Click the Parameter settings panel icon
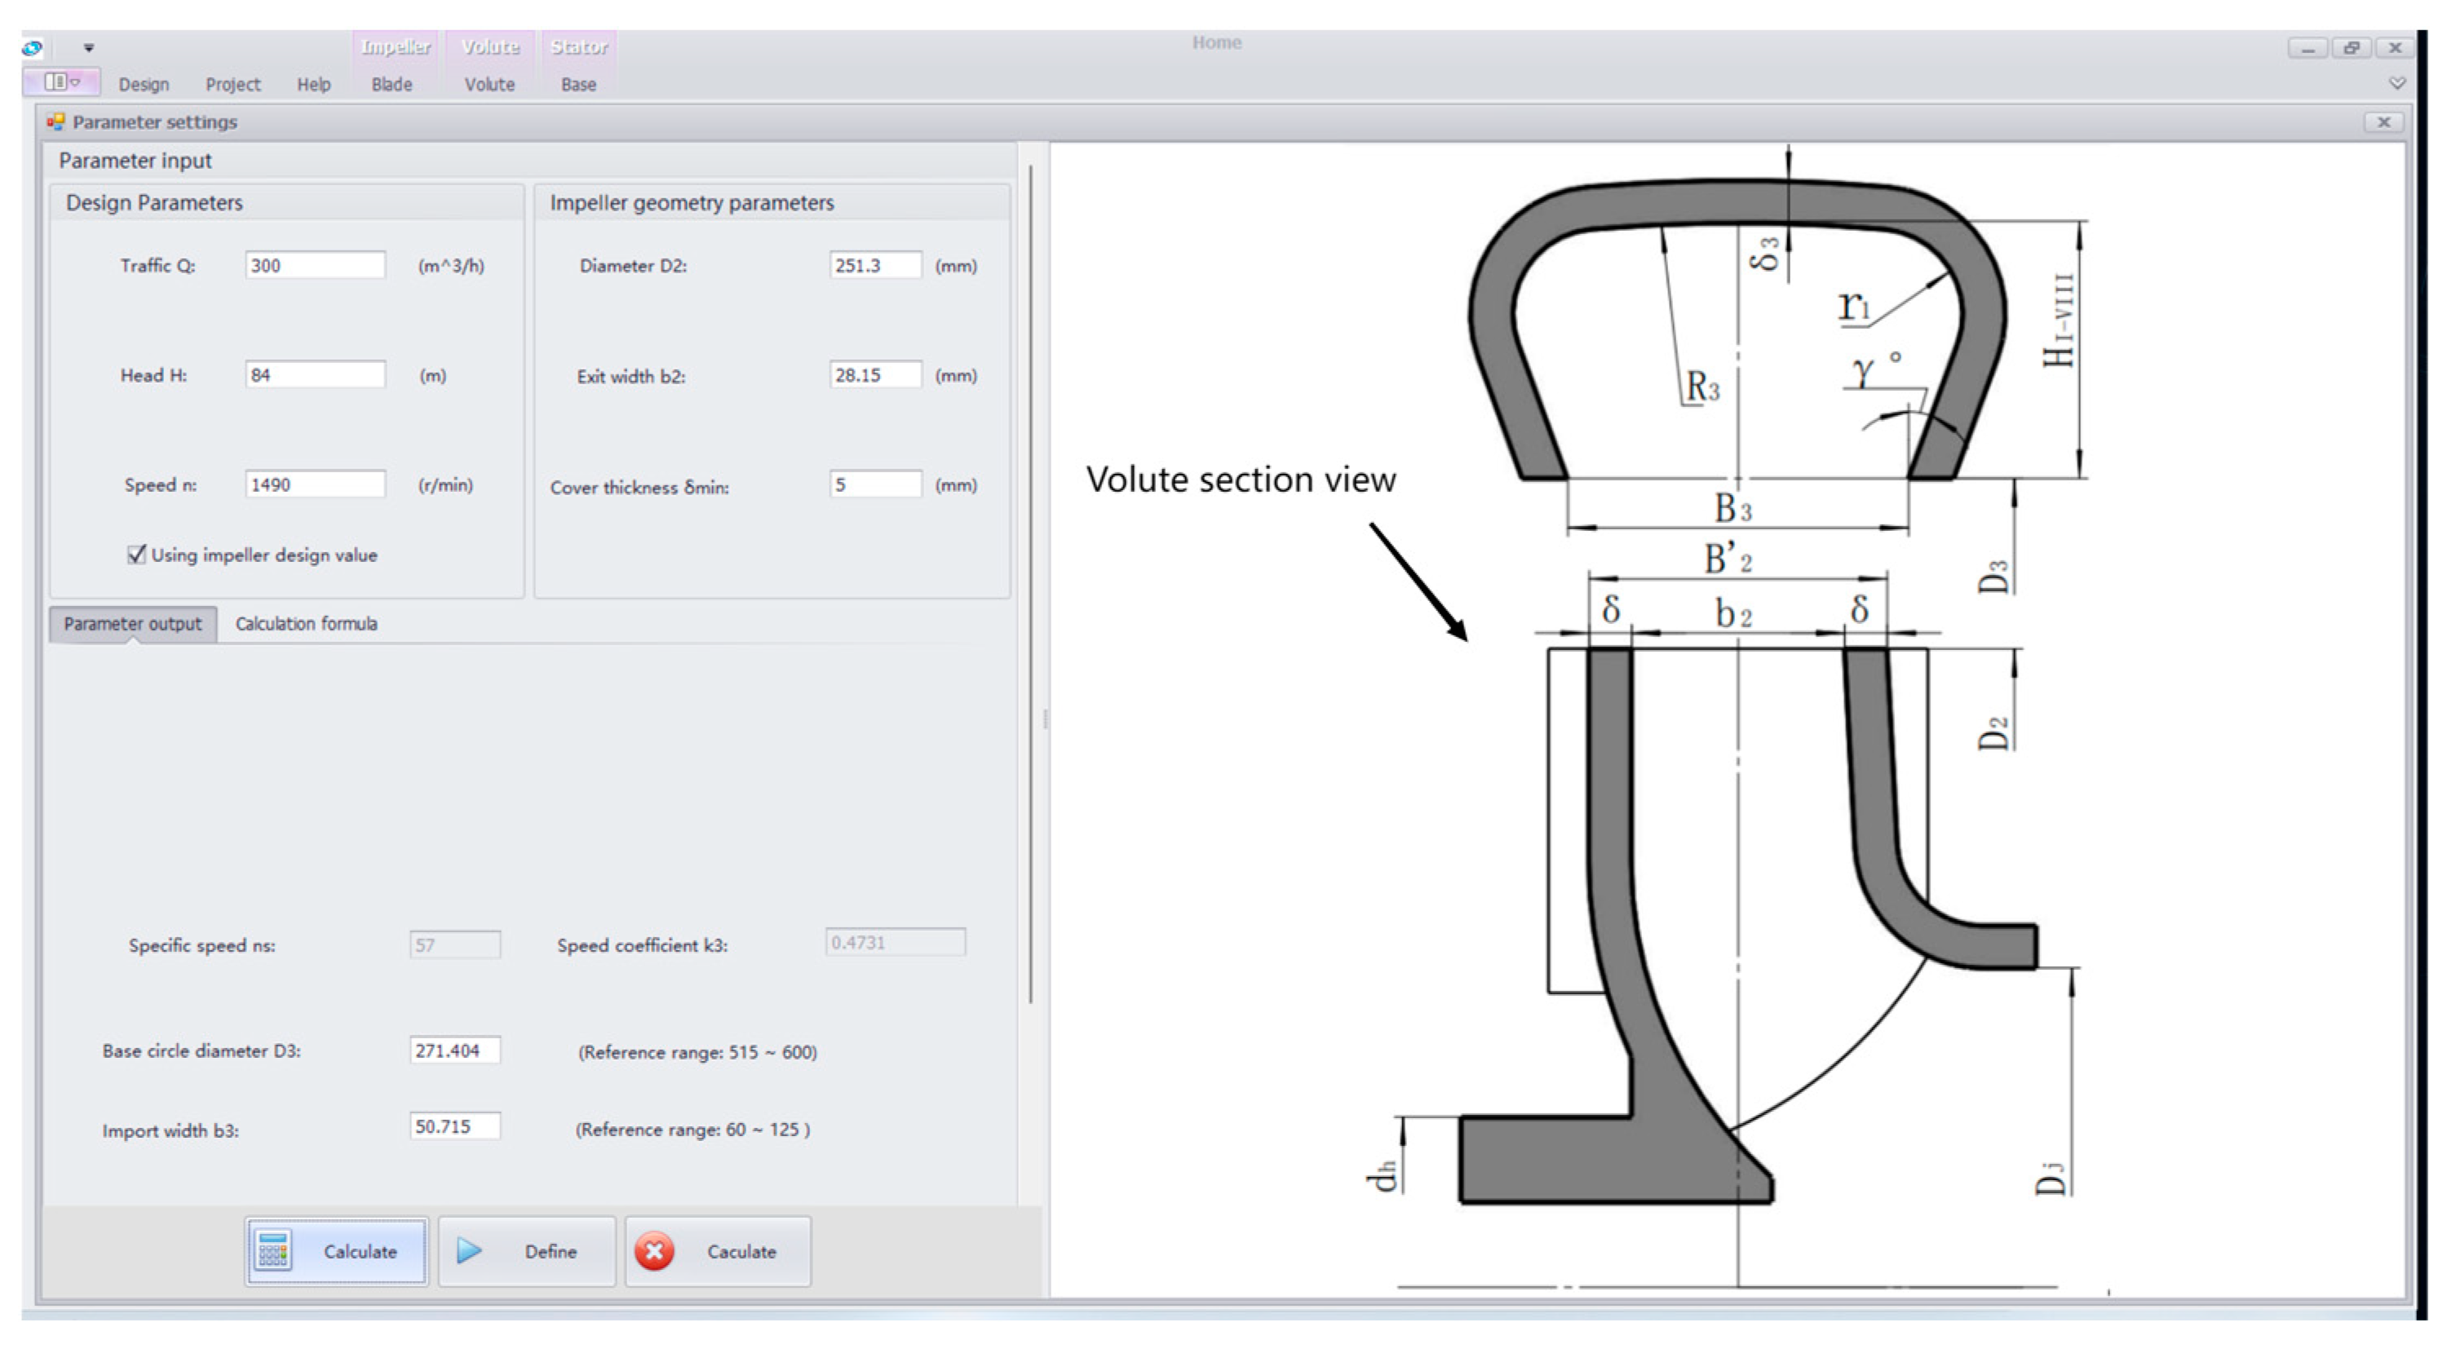Image resolution: width=2456 pixels, height=1349 pixels. 55,122
